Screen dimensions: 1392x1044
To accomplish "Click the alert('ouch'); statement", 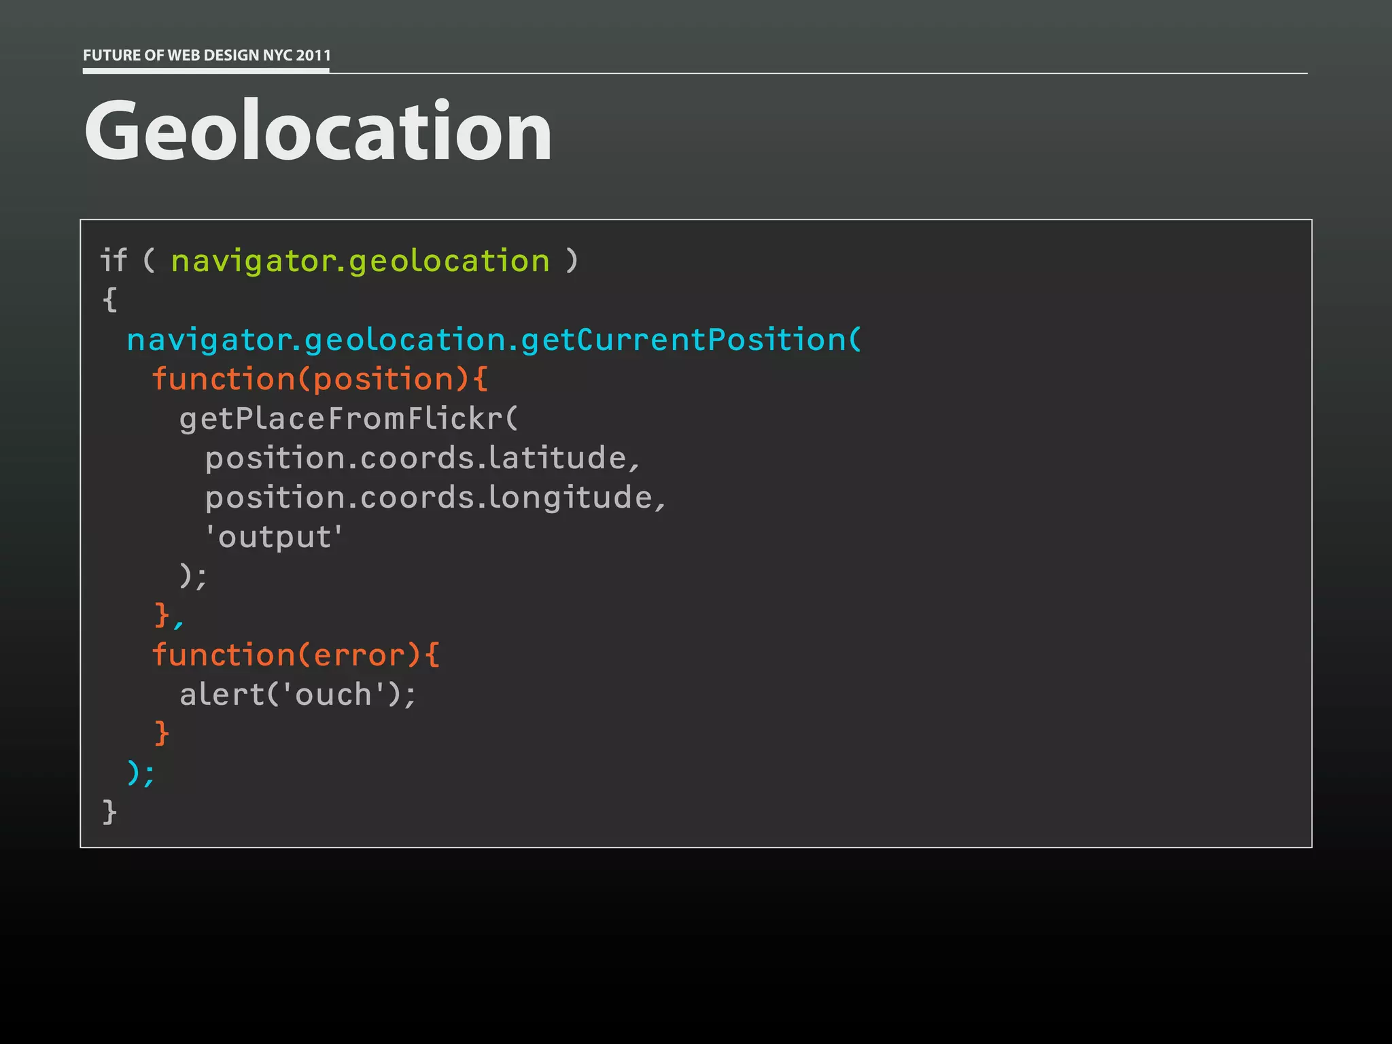I will pos(298,695).
